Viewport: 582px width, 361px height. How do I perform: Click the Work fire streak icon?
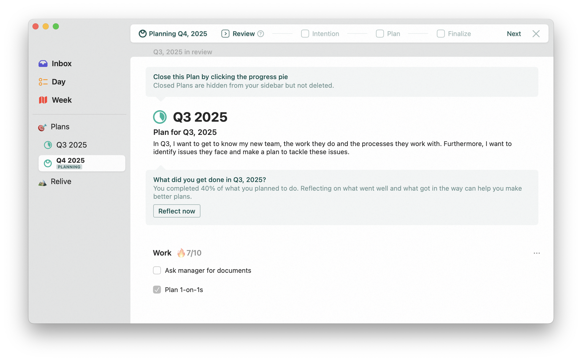(x=181, y=253)
